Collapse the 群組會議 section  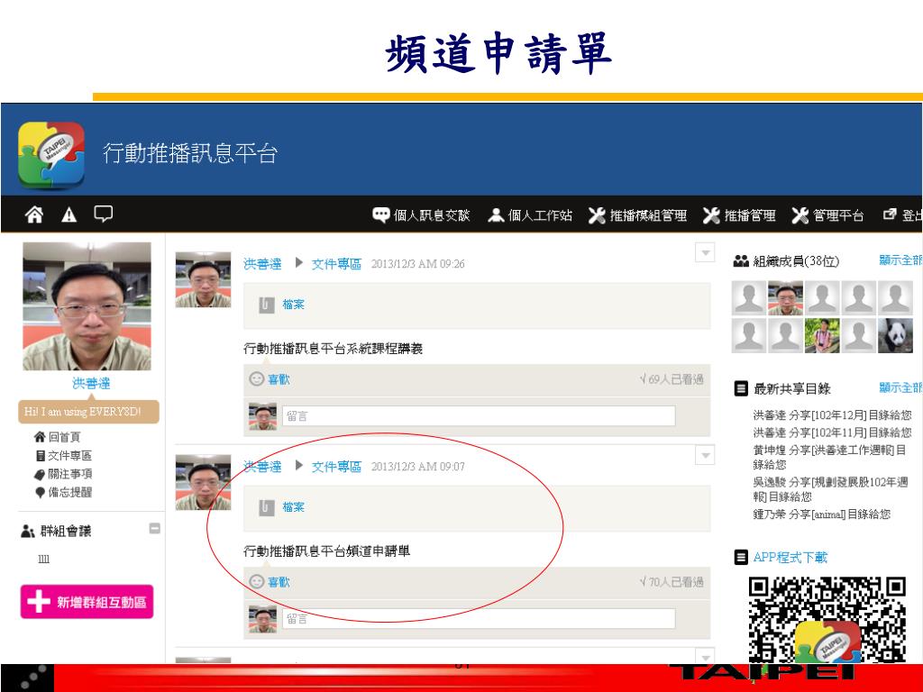(x=155, y=528)
